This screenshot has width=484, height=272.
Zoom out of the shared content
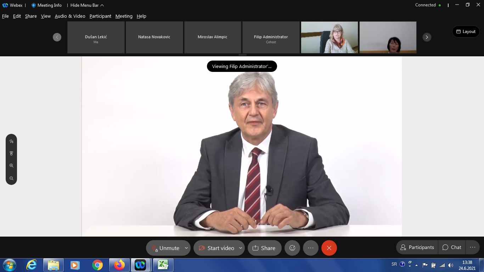tap(11, 178)
